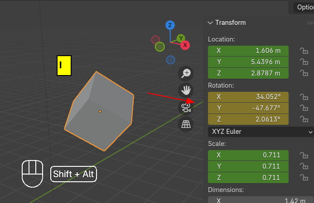The height and width of the screenshot is (203, 314).
Task: Open the XYZ Euler rotation mode dropdown
Action: point(261,132)
